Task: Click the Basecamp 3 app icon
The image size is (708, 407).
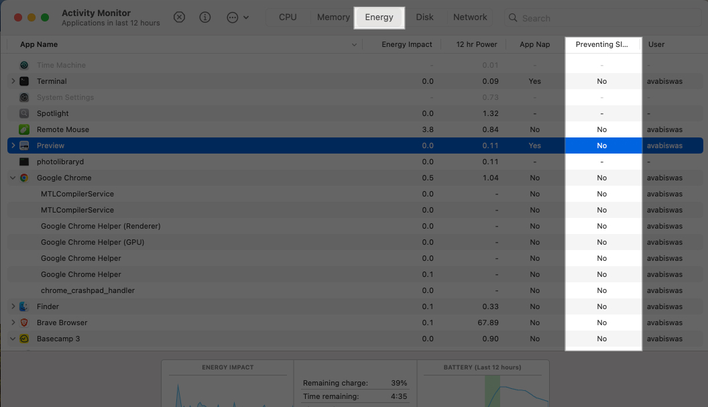Action: (x=24, y=339)
